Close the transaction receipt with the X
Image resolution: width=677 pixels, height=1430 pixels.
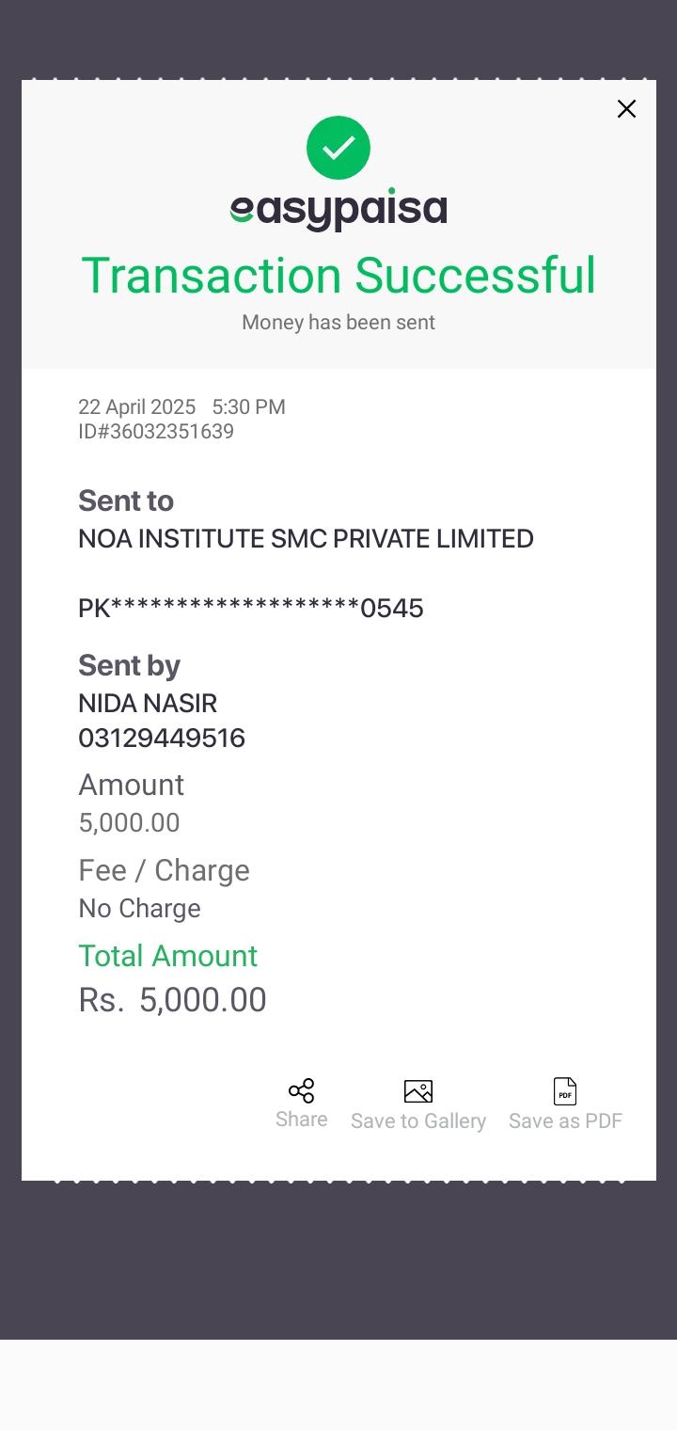pyautogui.click(x=626, y=109)
